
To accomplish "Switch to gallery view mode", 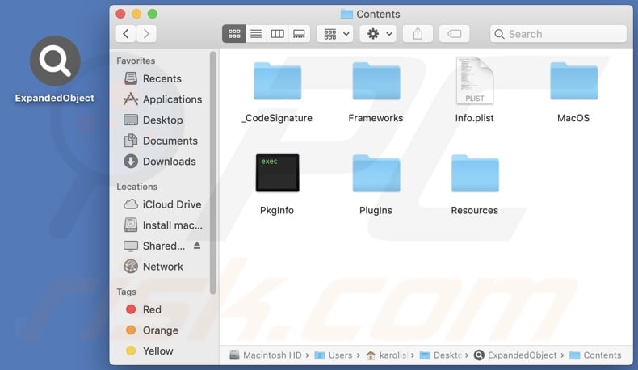I will click(299, 34).
